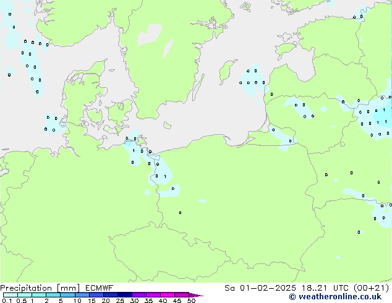Click the legend scale label '0.5'
392x303 pixels.
click(x=22, y=301)
